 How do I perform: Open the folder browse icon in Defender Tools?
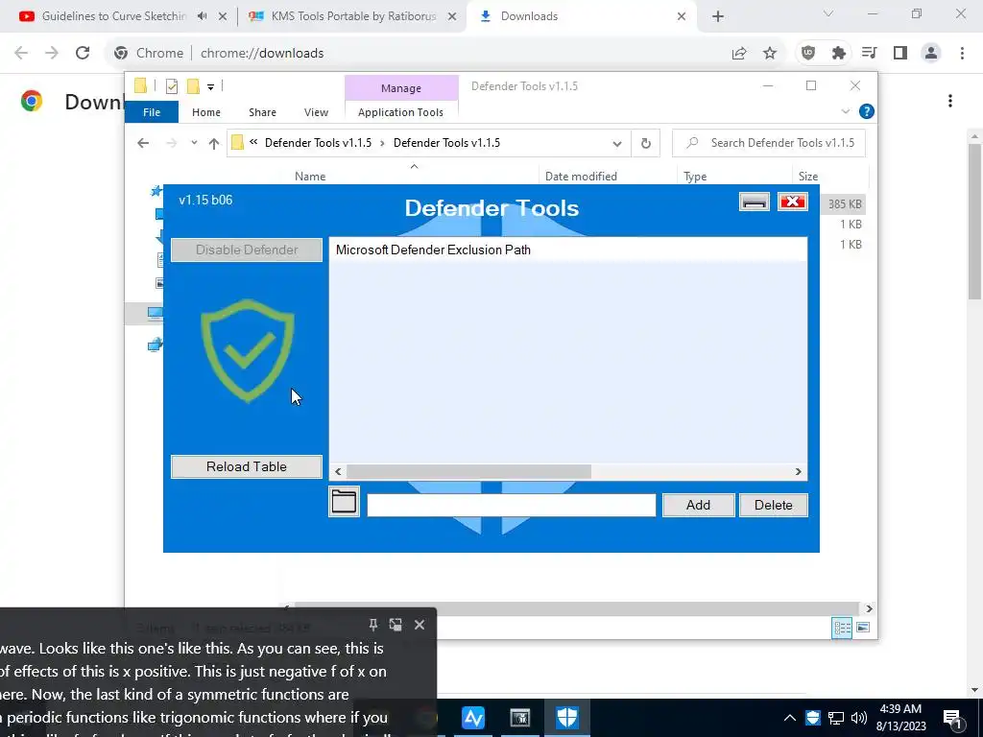coord(344,502)
